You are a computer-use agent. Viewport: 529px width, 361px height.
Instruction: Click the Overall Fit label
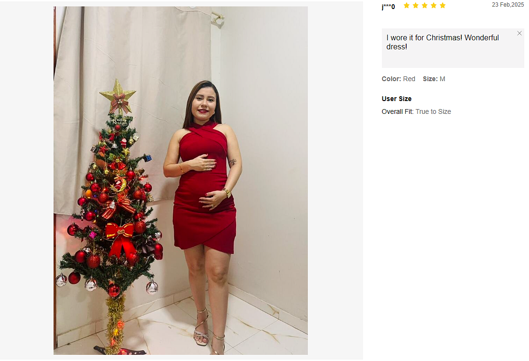pos(398,111)
